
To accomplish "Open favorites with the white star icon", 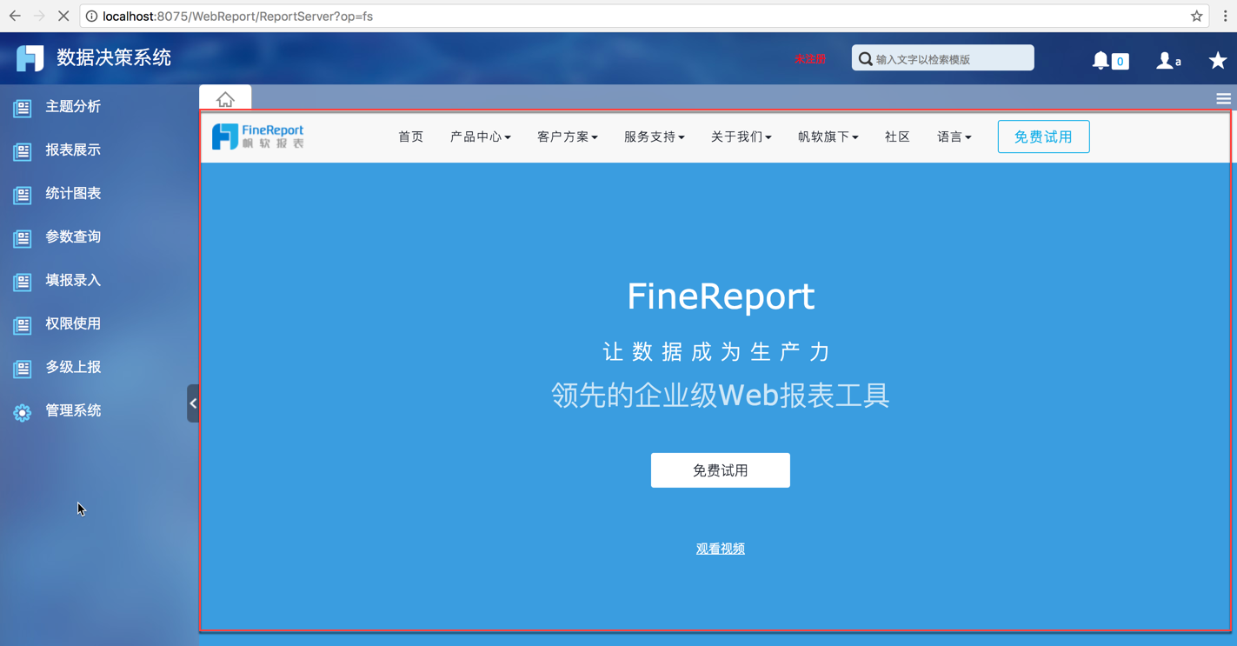I will click(x=1217, y=59).
